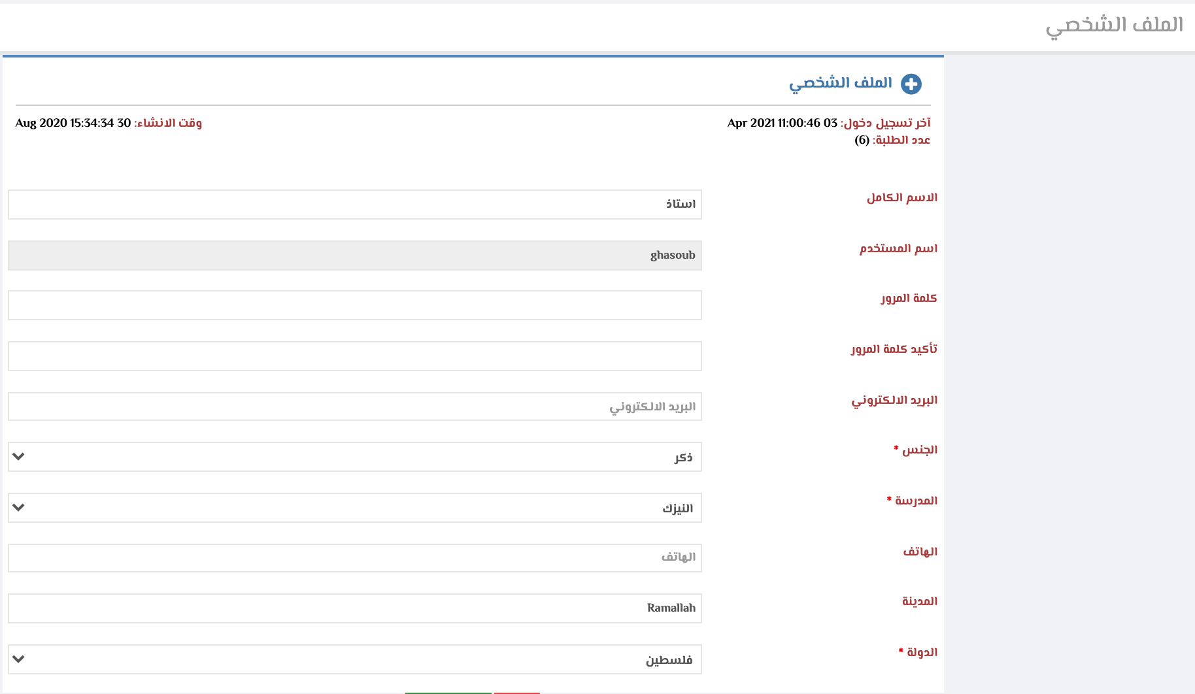The width and height of the screenshot is (1195, 694).
Task: Focus the full name field containing استاذ
Action: pyautogui.click(x=354, y=205)
